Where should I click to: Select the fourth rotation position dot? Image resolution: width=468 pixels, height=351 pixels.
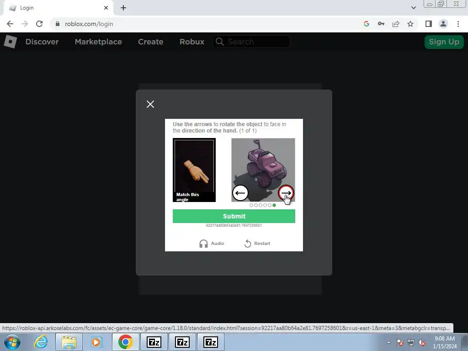coord(265,205)
